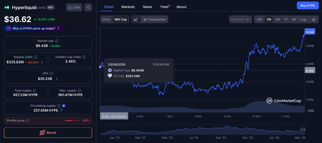This screenshot has width=322, height=143.
Task: Click the Circulating supply verified badge
Action: coord(64,106)
